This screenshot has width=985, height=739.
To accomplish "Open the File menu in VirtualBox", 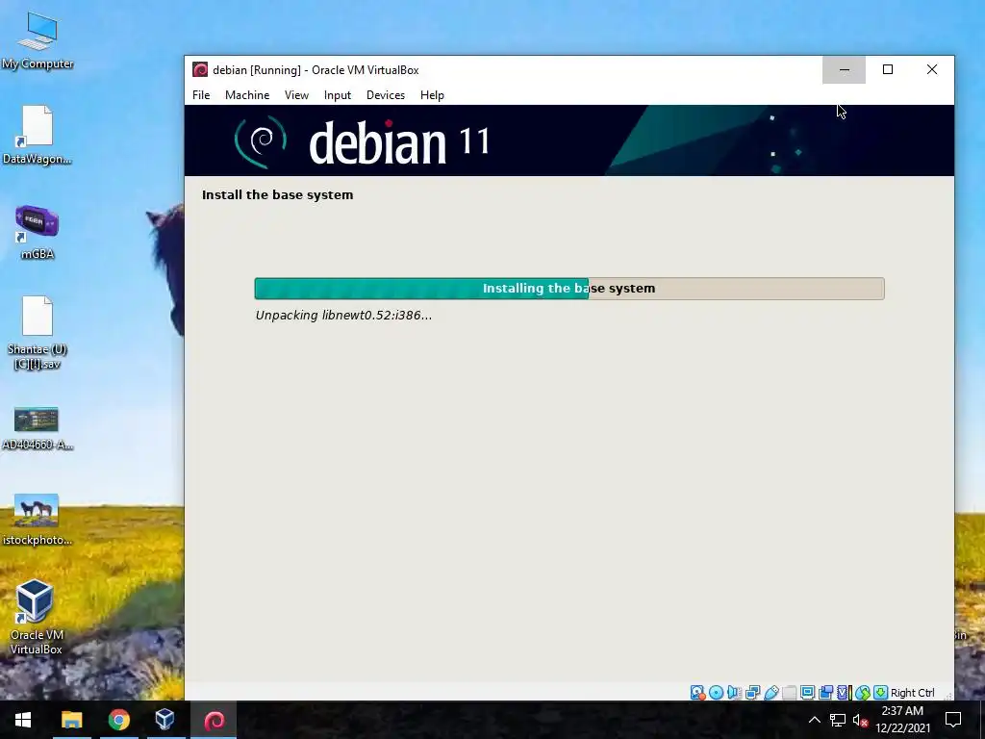I will (x=201, y=95).
